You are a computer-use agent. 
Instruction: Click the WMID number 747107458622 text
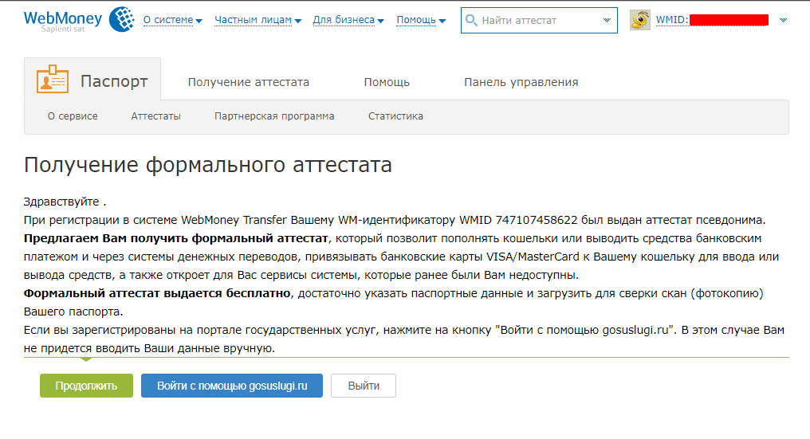tap(537, 220)
